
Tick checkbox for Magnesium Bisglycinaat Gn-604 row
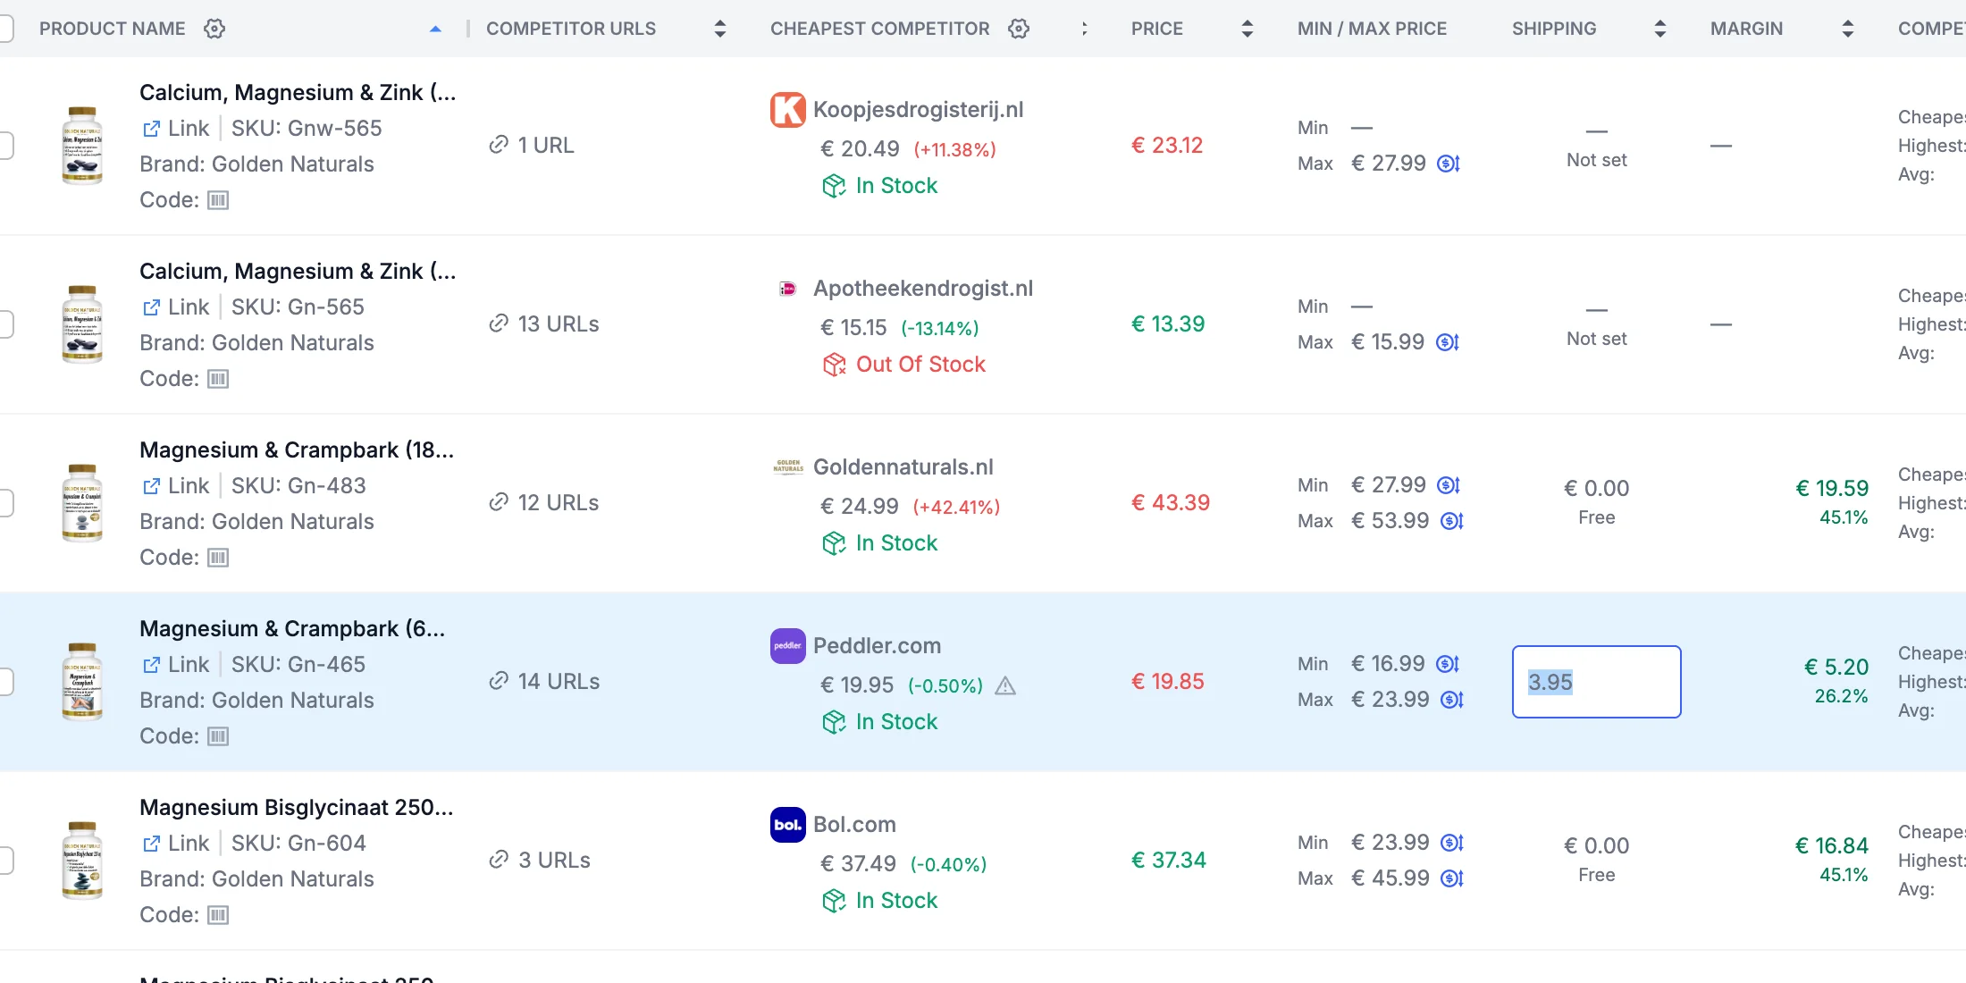[4, 861]
